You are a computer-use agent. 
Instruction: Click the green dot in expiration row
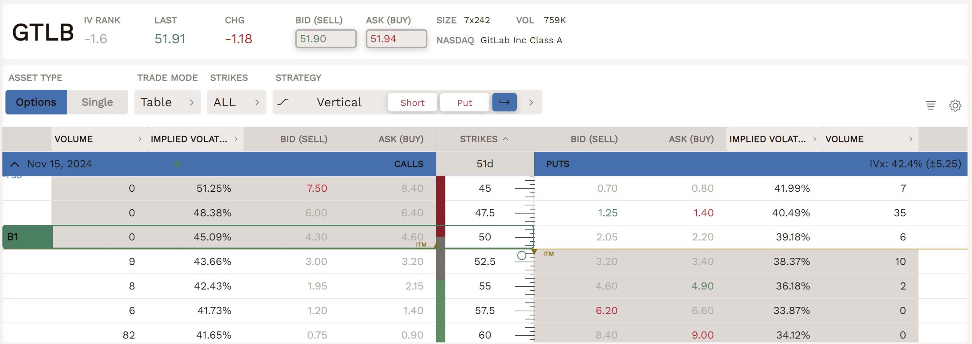pyautogui.click(x=177, y=164)
